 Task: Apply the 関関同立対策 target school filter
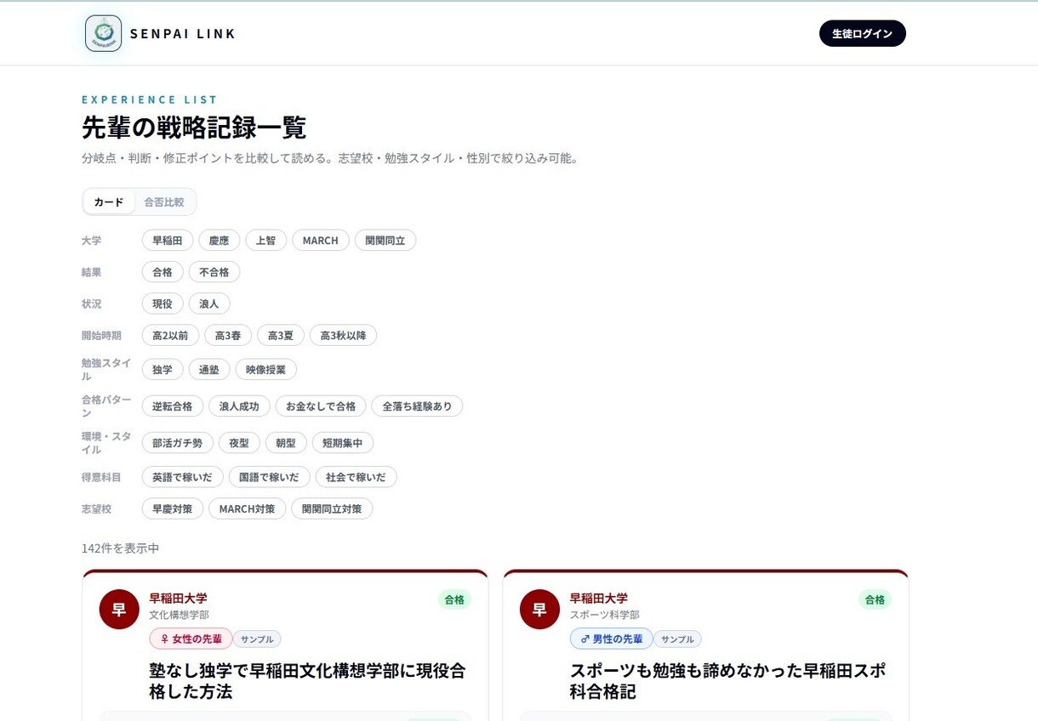click(332, 508)
